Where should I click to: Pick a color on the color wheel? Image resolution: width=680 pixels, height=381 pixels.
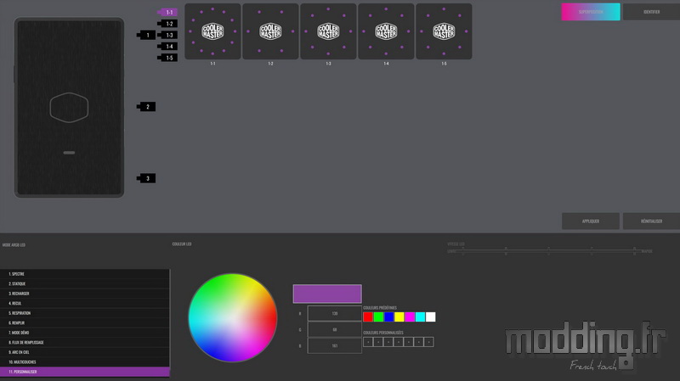point(233,317)
